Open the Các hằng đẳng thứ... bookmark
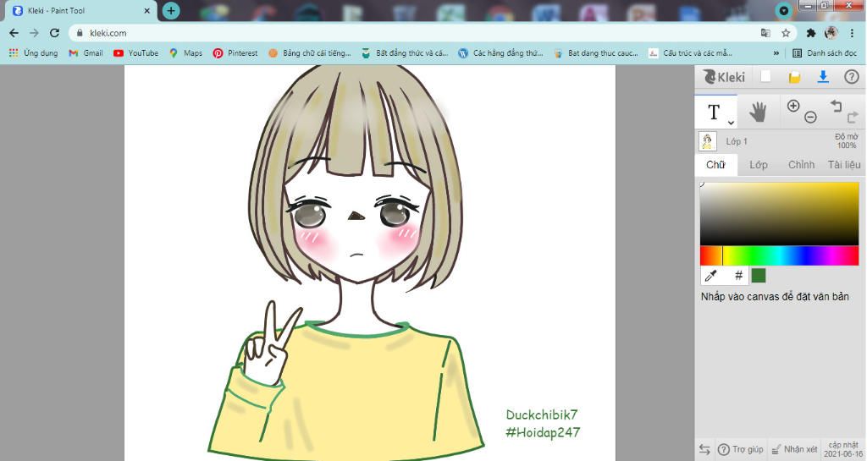This screenshot has width=867, height=461. click(501, 53)
